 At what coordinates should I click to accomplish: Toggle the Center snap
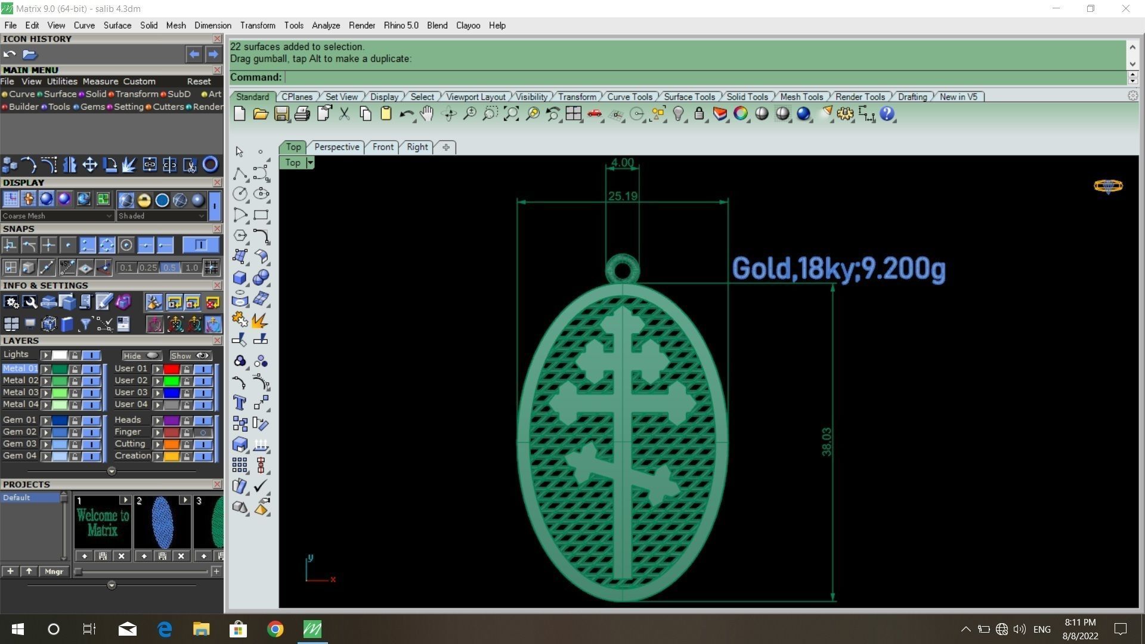tap(126, 245)
